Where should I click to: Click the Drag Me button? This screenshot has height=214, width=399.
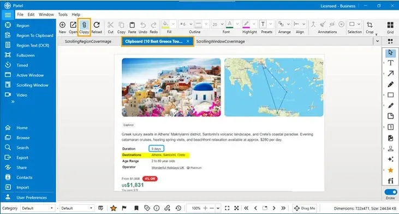(x=305, y=208)
